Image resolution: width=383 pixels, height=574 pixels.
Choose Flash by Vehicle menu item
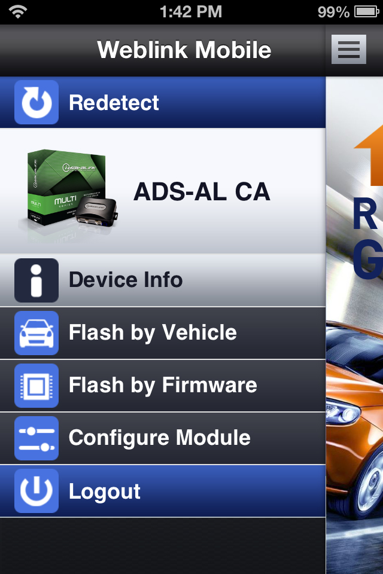pos(163,333)
